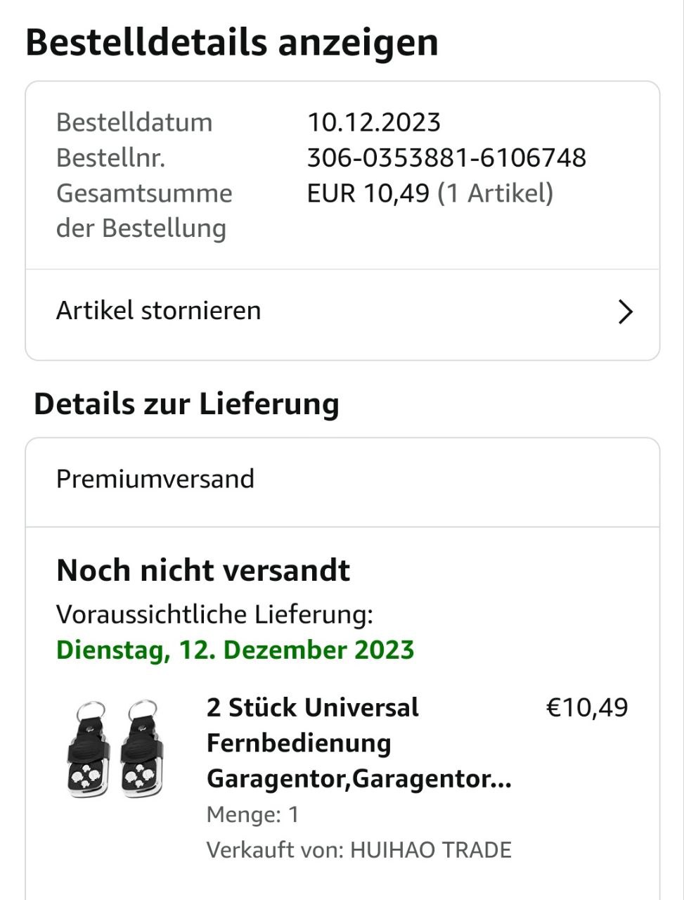Open the Universal Fernbedienung Garagentor product title
Image resolution: width=684 pixels, height=900 pixels.
pyautogui.click(x=359, y=743)
